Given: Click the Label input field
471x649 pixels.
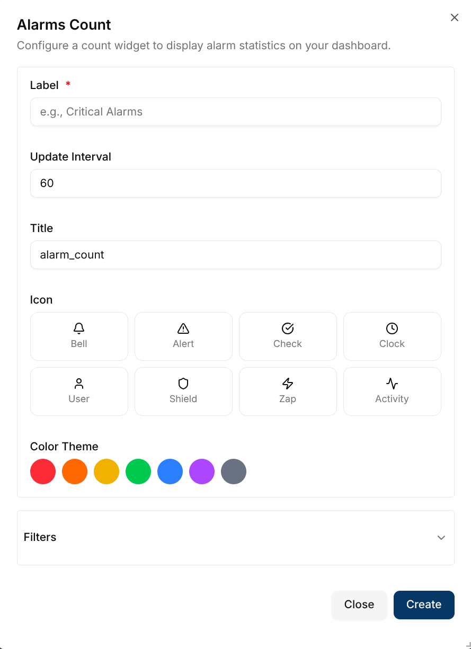Looking at the screenshot, I should coord(235,112).
